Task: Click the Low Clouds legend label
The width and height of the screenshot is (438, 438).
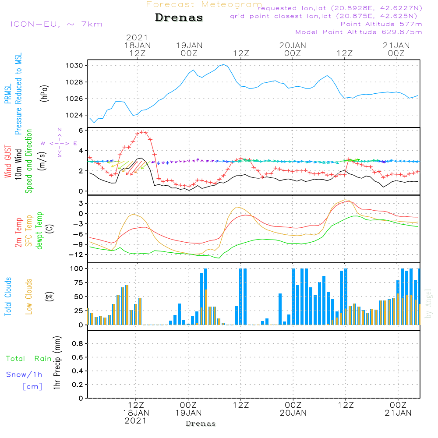Action: [29, 297]
